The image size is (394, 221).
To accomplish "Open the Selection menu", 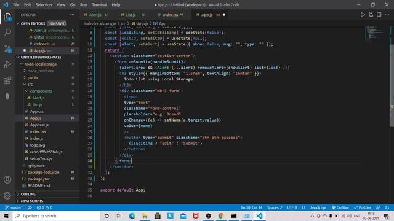I will [x=44, y=5].
